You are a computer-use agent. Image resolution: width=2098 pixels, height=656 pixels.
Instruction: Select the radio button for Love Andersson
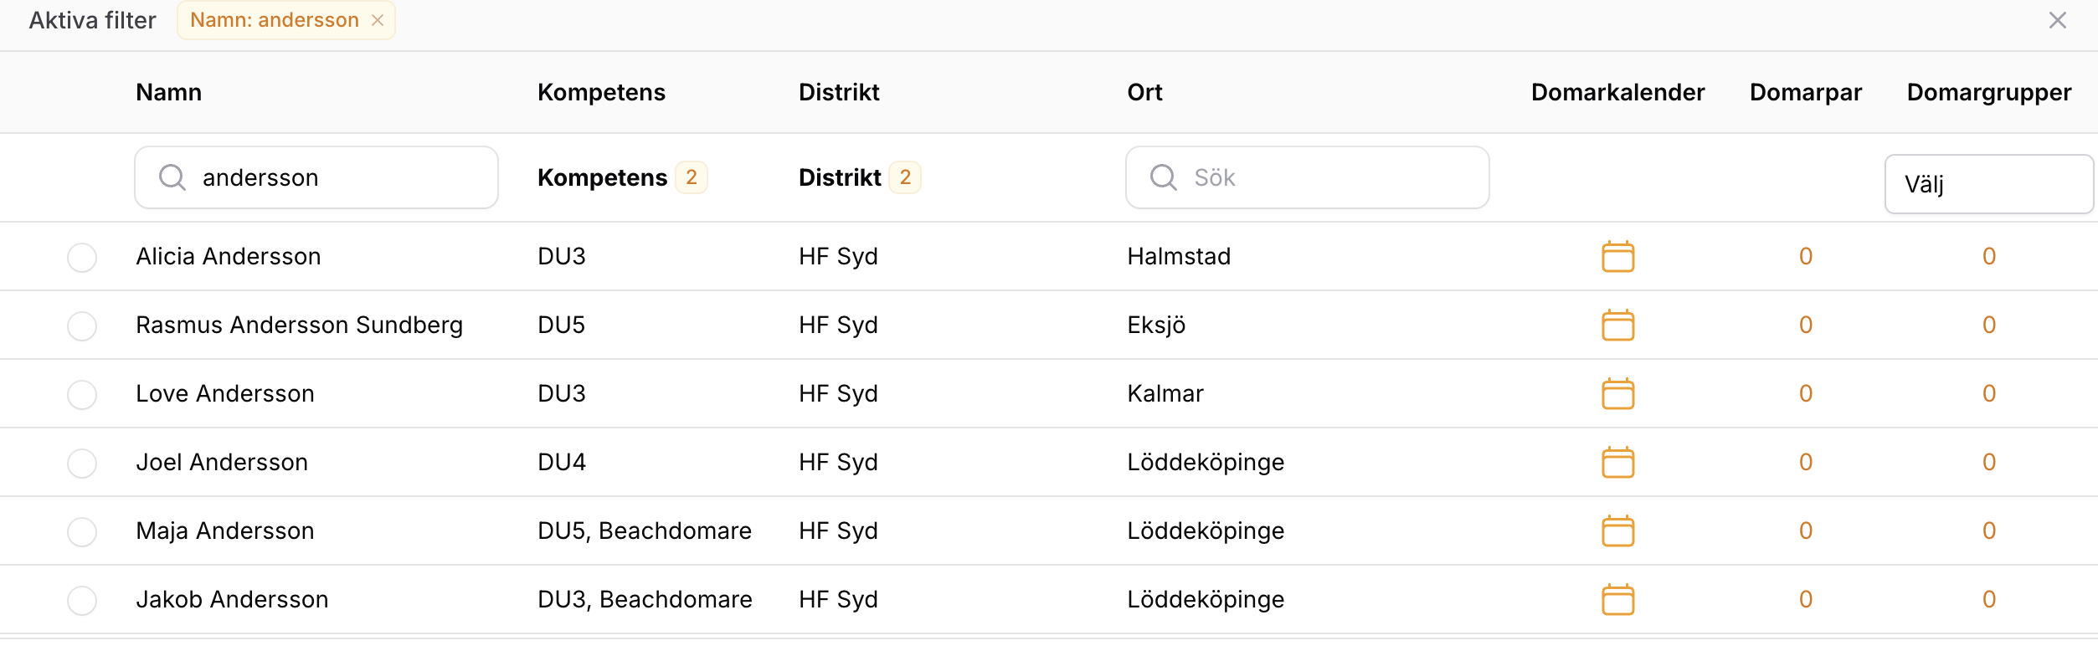click(x=82, y=394)
